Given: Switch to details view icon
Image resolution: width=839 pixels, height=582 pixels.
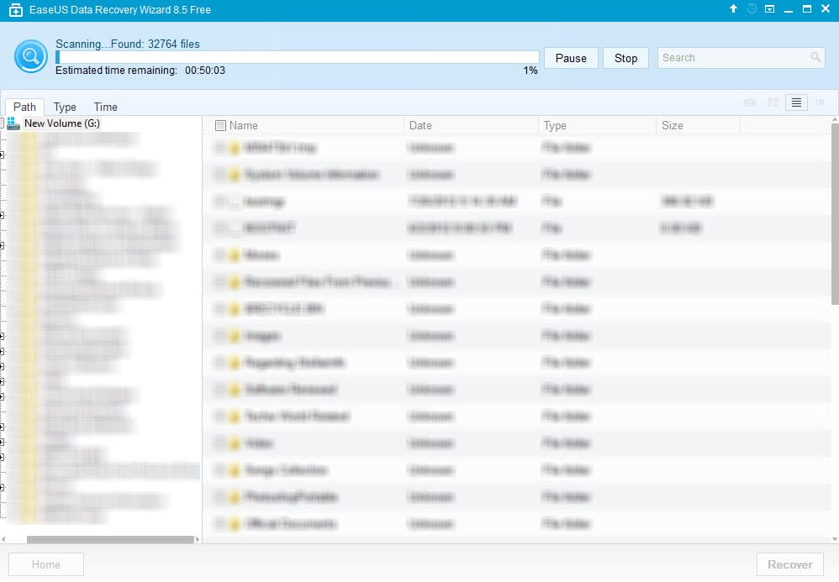Looking at the screenshot, I should pos(821,102).
